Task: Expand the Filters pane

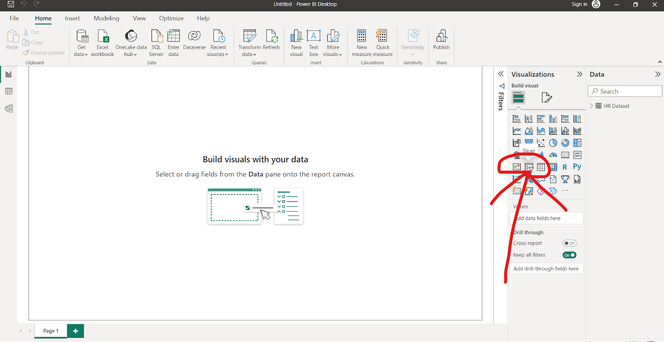Action: [x=501, y=74]
